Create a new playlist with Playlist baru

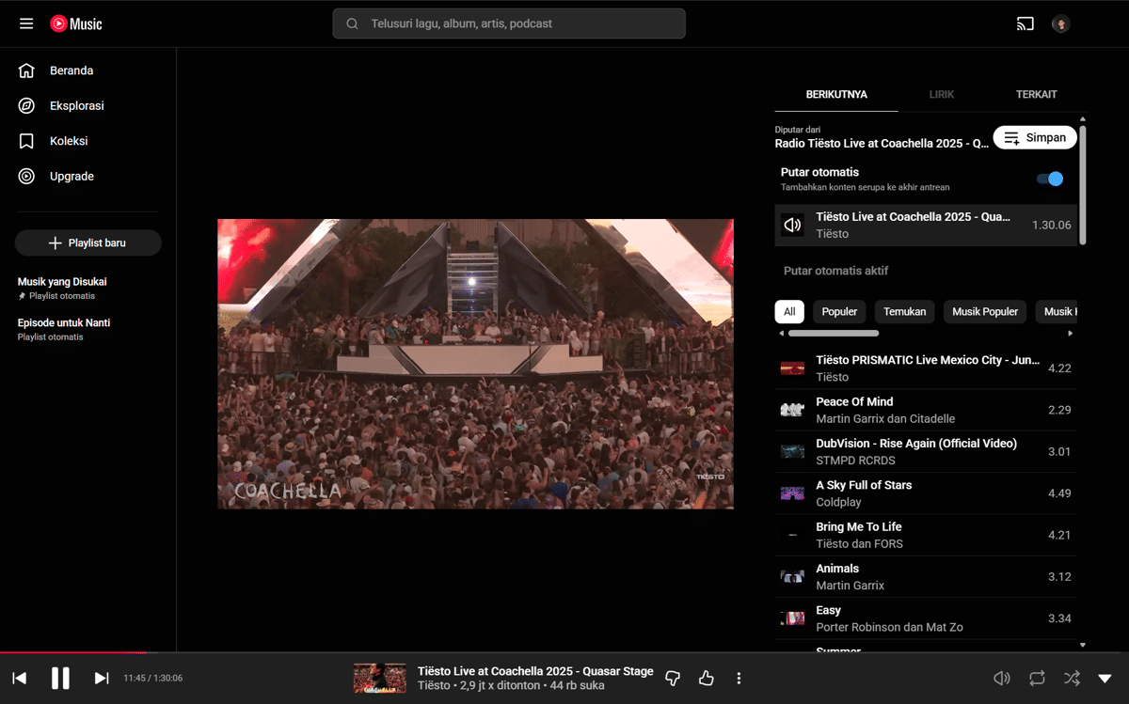(87, 242)
